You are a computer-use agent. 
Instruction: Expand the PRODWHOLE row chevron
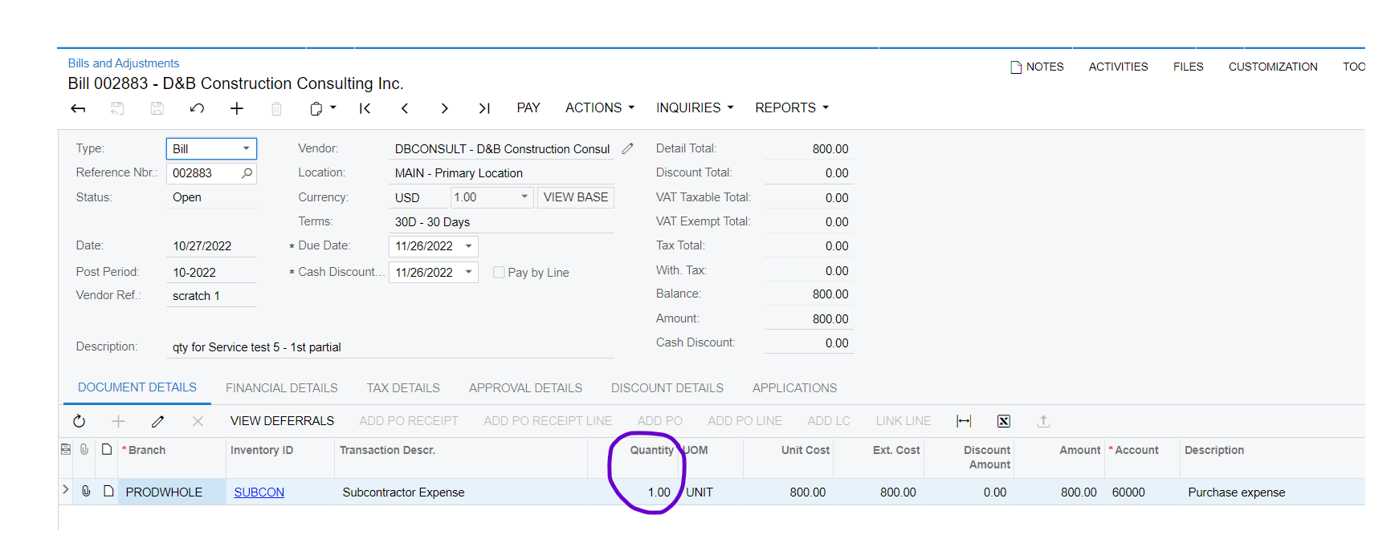point(65,489)
